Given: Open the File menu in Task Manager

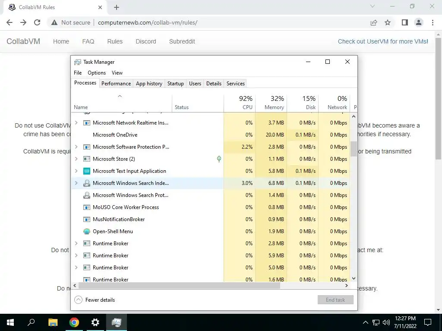Looking at the screenshot, I should 78,73.
